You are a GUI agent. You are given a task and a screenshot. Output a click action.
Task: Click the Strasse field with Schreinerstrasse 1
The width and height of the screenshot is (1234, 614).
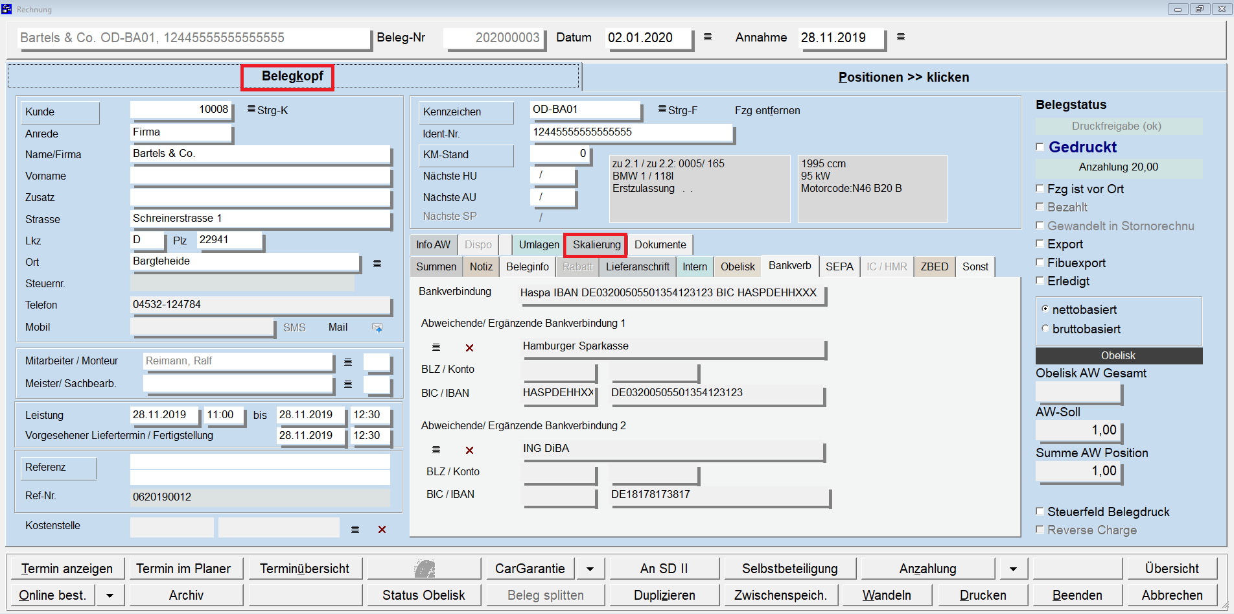[x=261, y=219]
